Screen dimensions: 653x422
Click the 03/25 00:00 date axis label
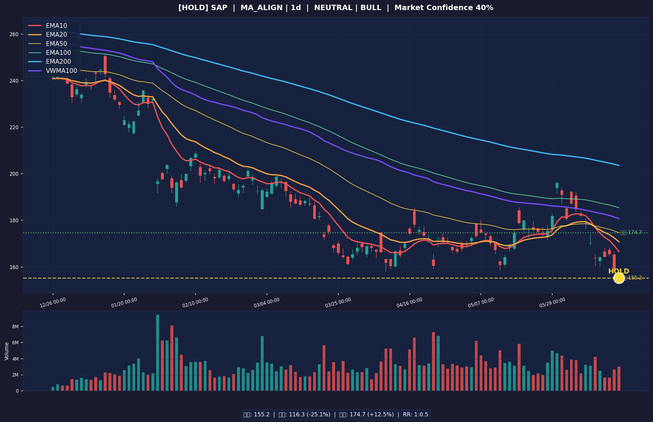coord(338,303)
